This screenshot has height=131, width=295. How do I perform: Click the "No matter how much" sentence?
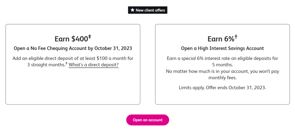[x=222, y=71]
